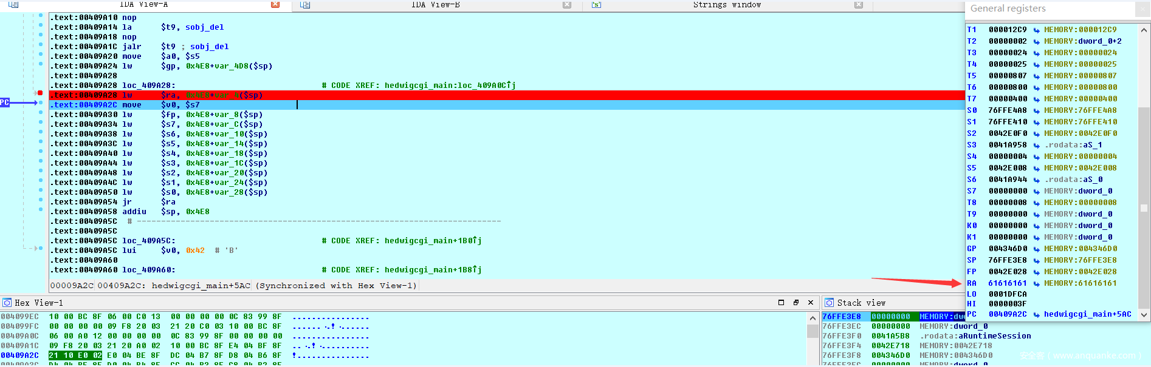1151x367 pixels.
Task: Toggle breakpoint dot at address 00409A14
Action: (41, 25)
